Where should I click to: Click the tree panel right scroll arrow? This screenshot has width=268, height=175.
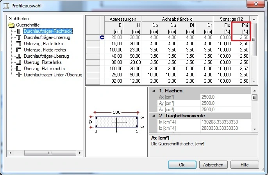[x=80, y=153]
